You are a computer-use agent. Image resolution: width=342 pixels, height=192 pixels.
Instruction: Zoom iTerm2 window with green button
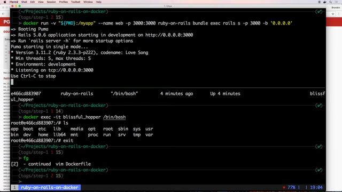(20, 6)
